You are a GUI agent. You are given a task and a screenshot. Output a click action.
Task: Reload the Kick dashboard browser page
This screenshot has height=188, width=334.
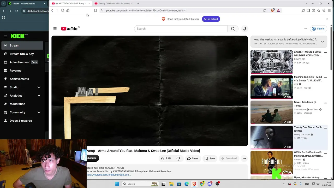click(x=16, y=11)
